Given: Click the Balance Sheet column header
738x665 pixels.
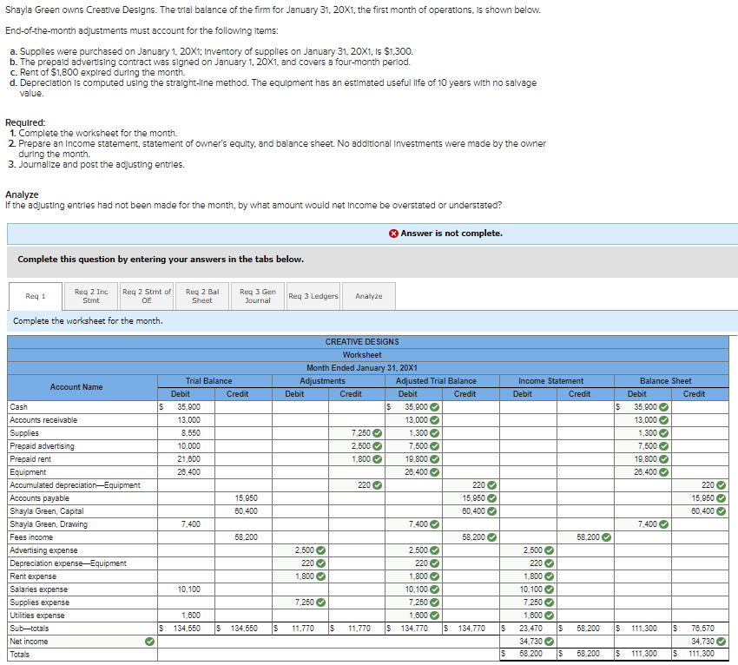Looking at the screenshot, I should pos(671,381).
